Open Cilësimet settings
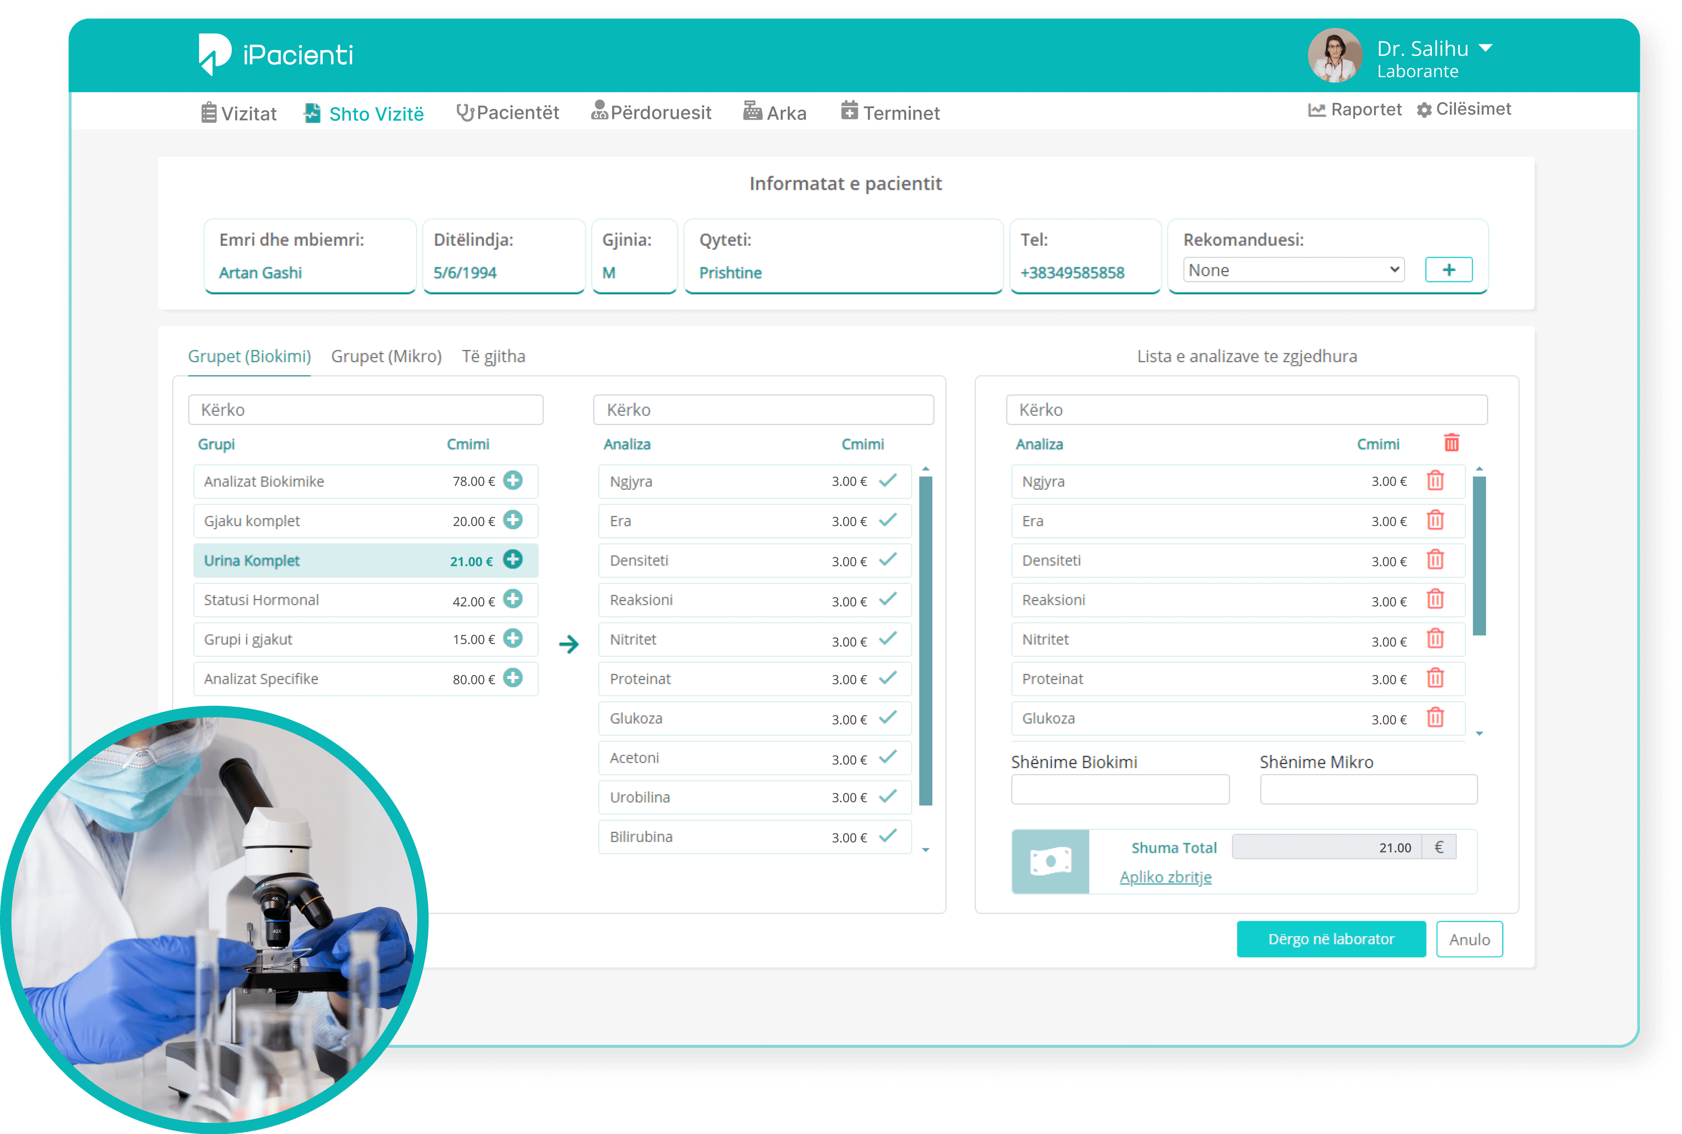Screen dimensions: 1682x1134 click(1463, 109)
